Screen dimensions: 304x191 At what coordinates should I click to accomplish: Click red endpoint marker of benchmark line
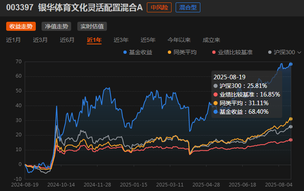(291, 140)
